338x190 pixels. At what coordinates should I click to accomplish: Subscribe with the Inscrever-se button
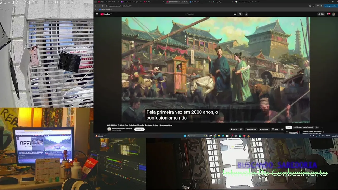[x=139, y=129]
